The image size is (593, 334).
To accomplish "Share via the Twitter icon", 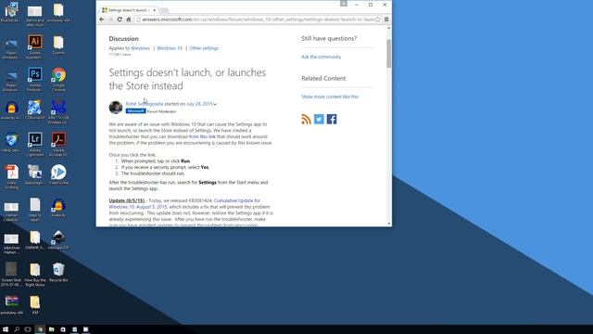I will (319, 119).
